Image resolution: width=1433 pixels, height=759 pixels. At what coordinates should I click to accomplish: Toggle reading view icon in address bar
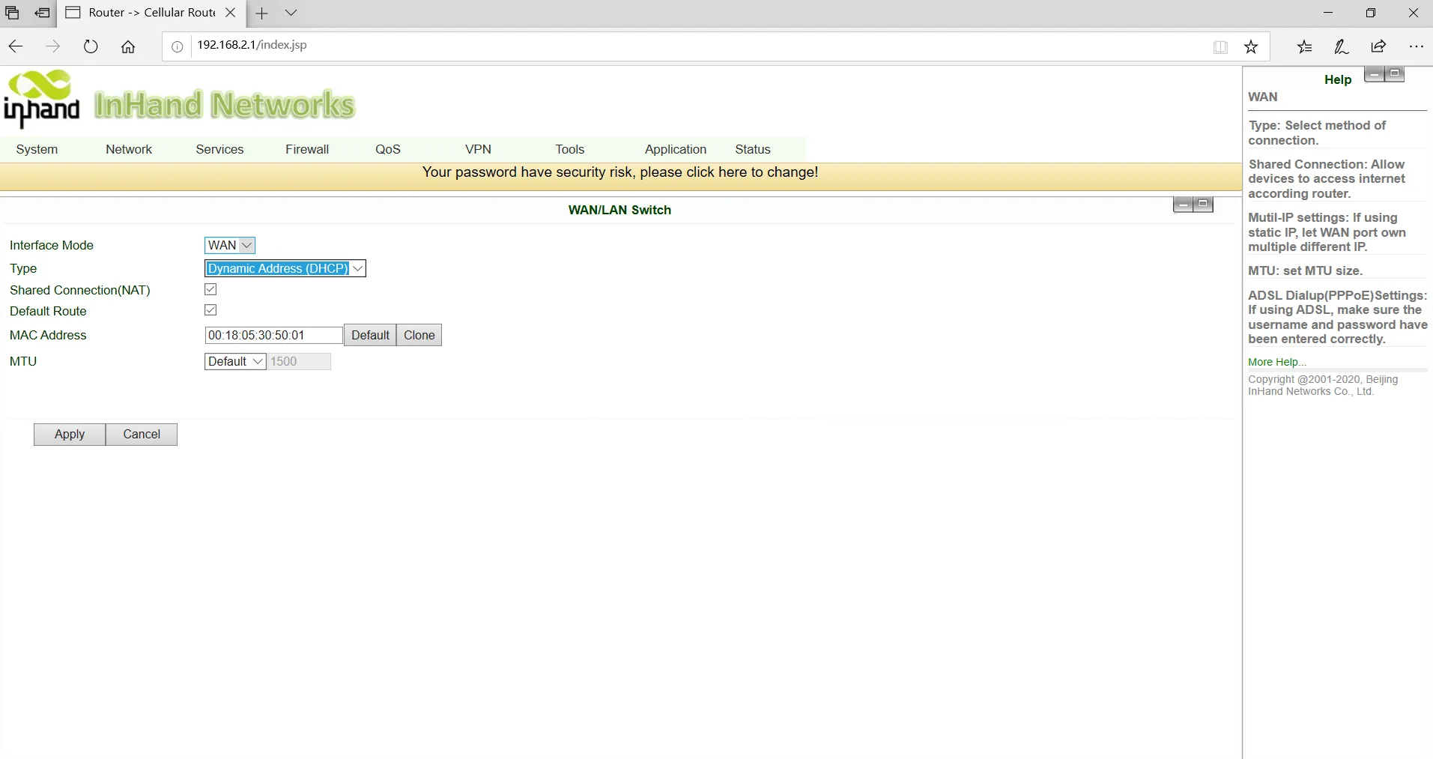1220,47
